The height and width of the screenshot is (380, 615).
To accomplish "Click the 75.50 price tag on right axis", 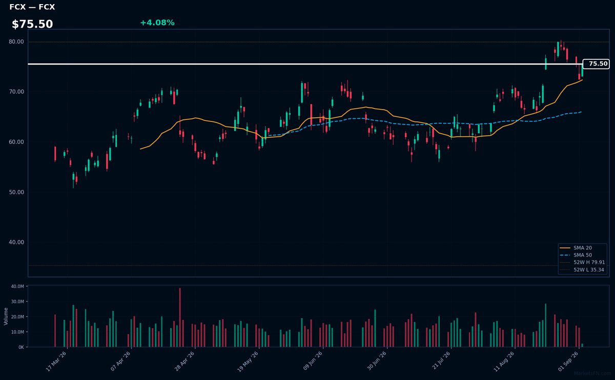I will coord(596,64).
